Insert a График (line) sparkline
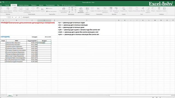The image size is (175, 98). click(x=92, y=9)
